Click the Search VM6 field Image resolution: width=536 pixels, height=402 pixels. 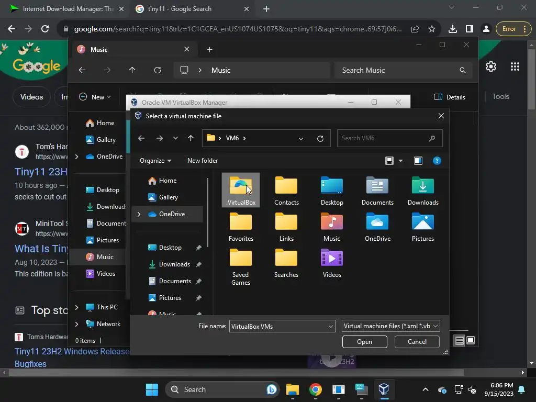[389, 138]
